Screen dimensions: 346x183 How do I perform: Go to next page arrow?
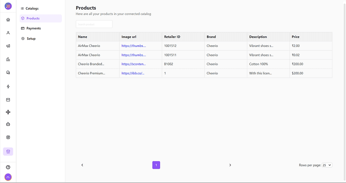(230, 165)
